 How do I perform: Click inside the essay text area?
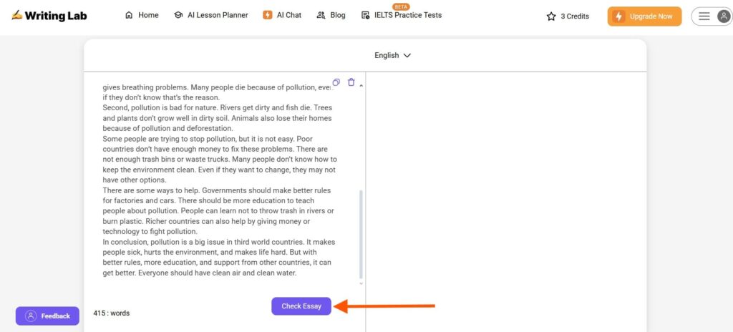[220, 180]
